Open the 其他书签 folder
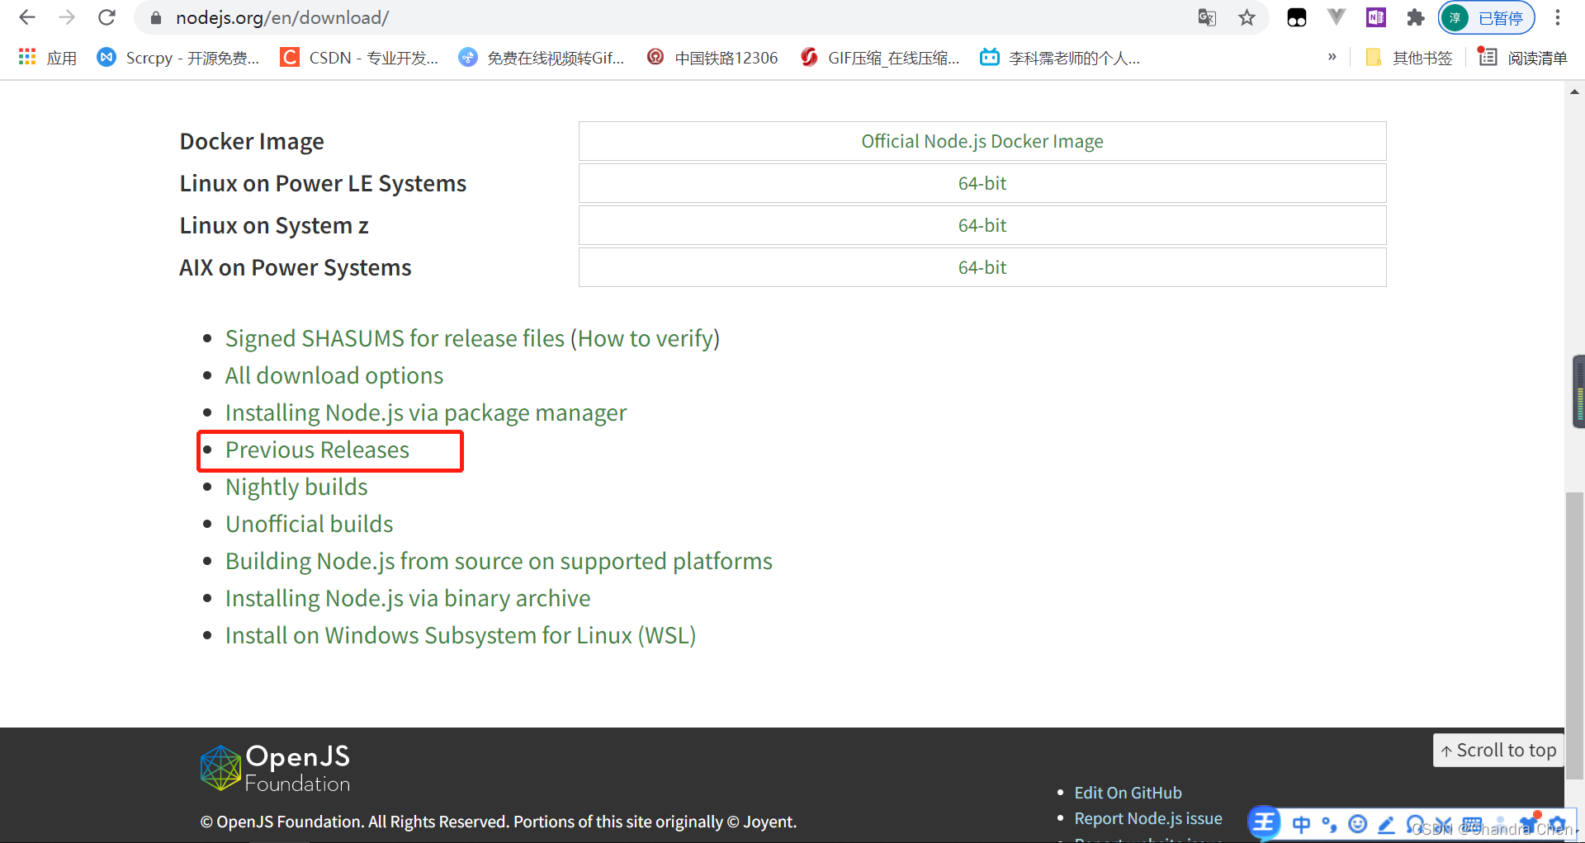The height and width of the screenshot is (843, 1585). [1409, 58]
